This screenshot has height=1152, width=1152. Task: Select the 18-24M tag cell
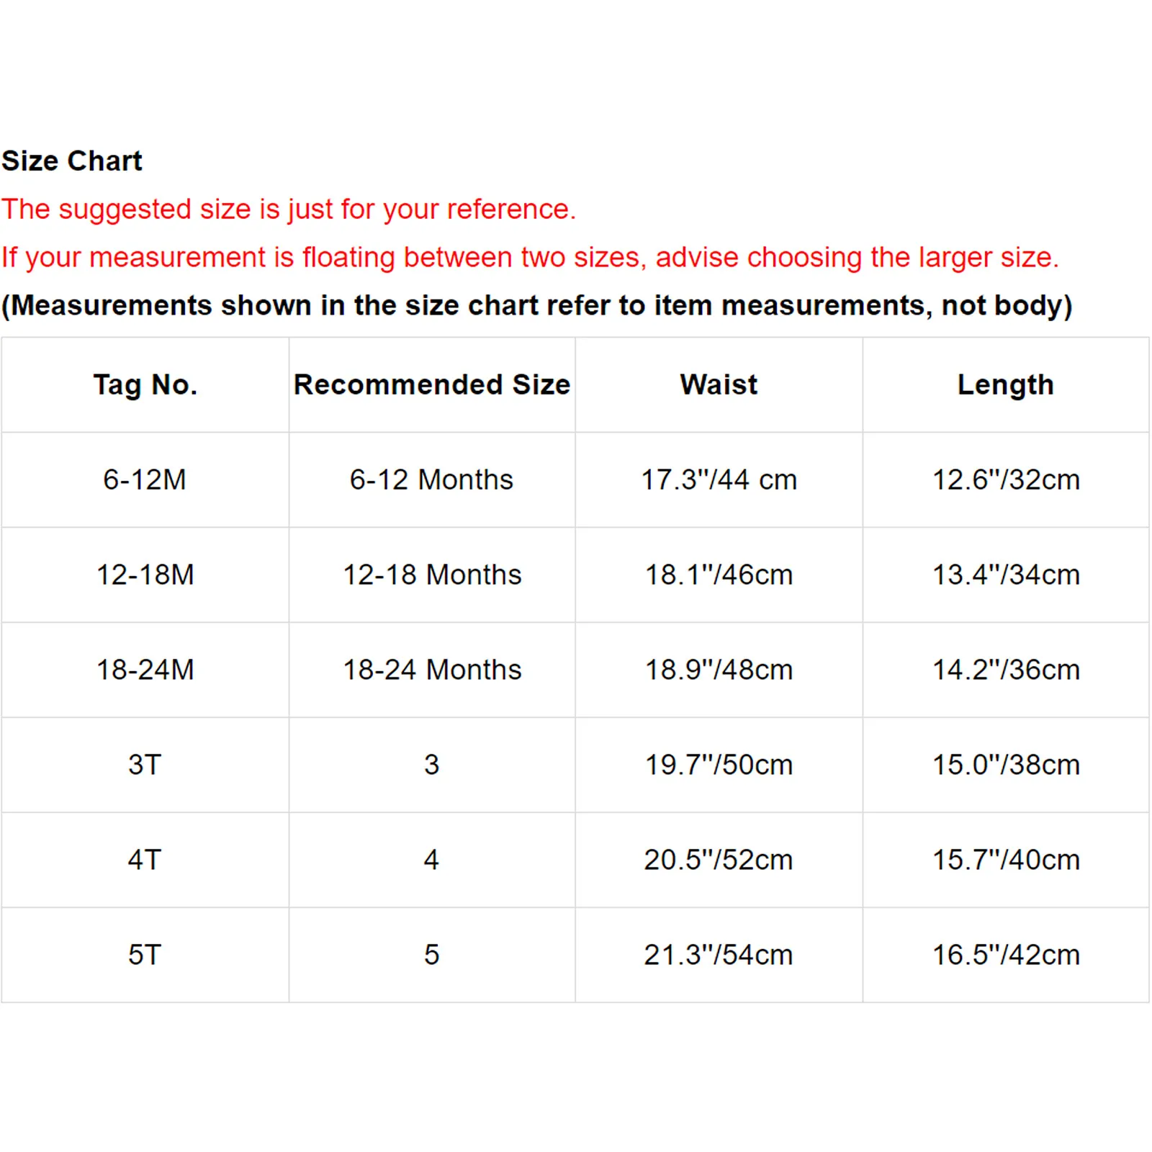145,670
